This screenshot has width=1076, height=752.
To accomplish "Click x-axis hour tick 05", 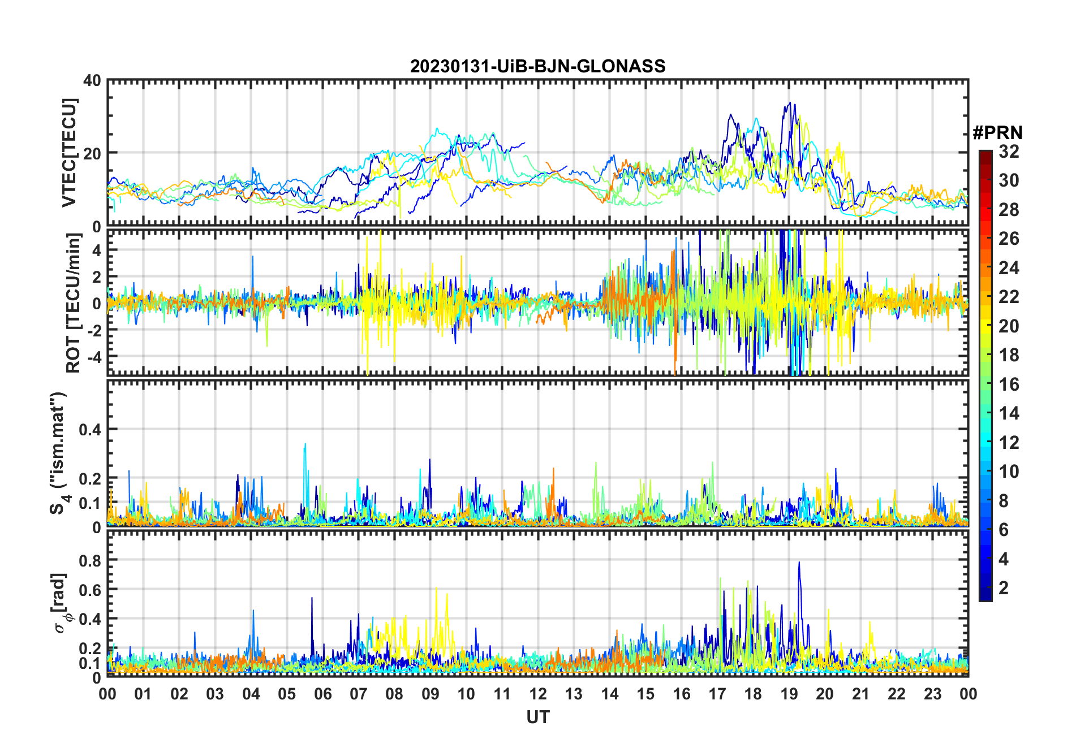I will [287, 694].
